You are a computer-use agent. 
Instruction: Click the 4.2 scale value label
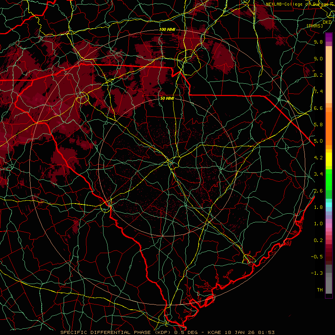(318, 157)
